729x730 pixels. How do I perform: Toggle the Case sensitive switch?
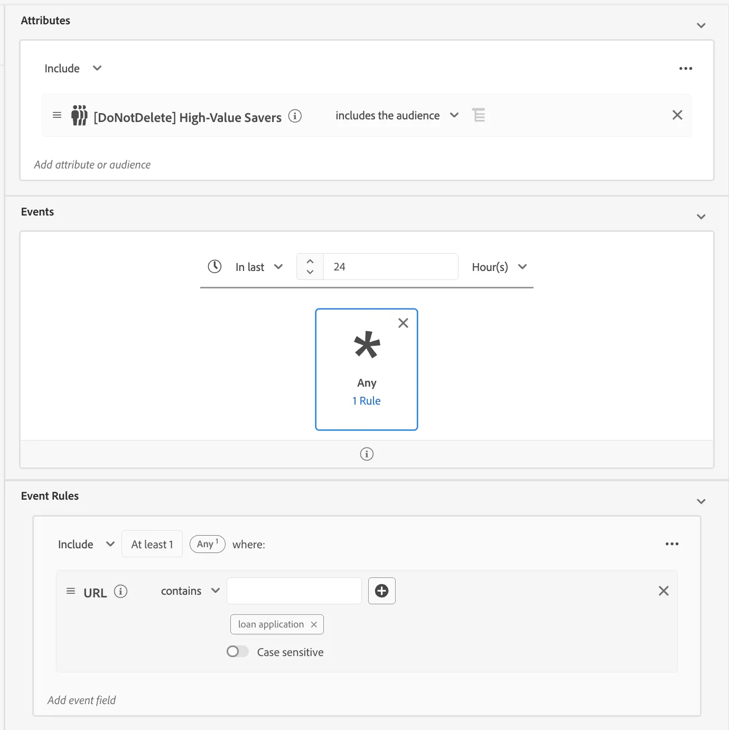(237, 652)
